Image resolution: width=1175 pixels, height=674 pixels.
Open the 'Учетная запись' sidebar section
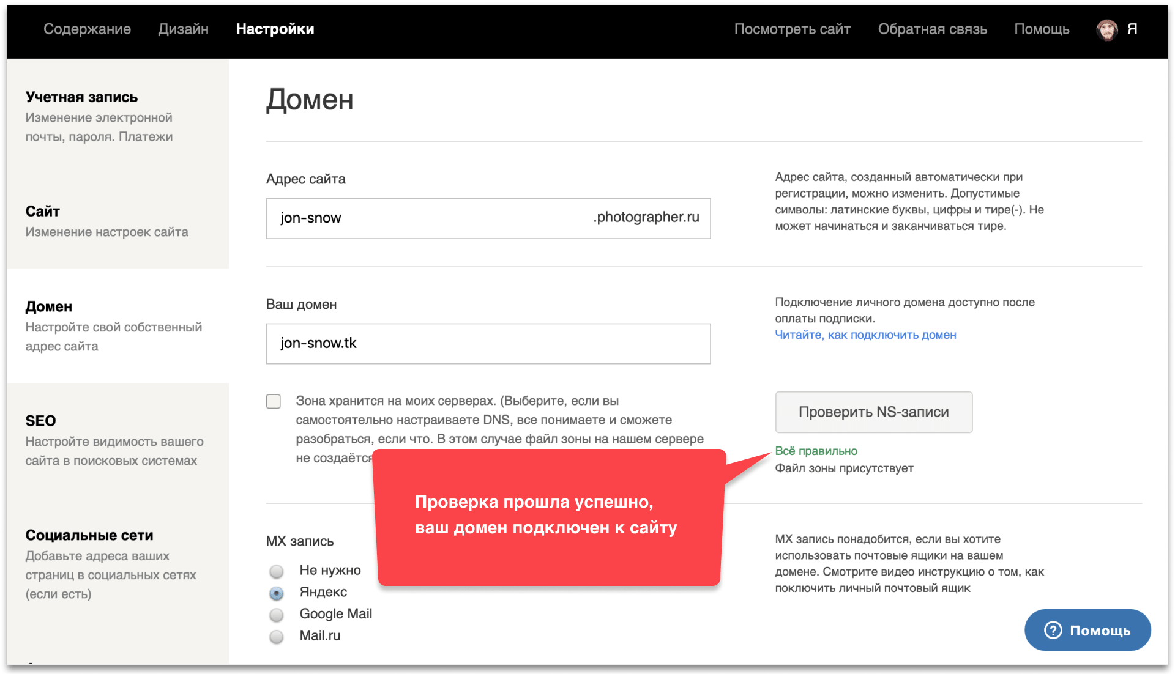pyautogui.click(x=81, y=97)
